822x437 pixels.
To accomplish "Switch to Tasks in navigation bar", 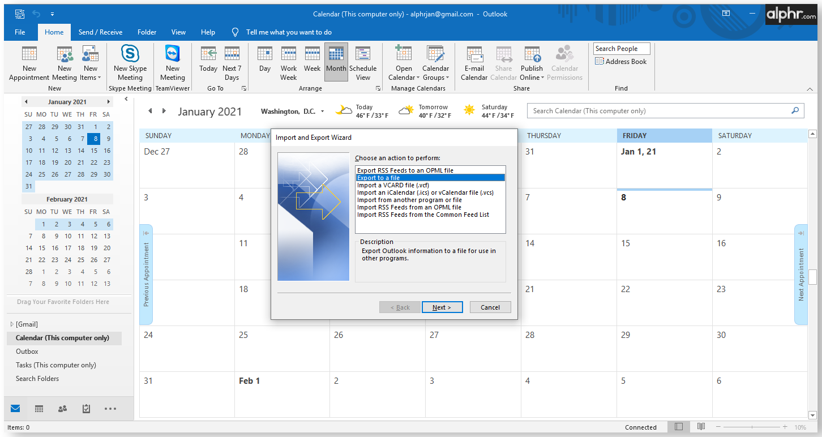I will tap(87, 408).
